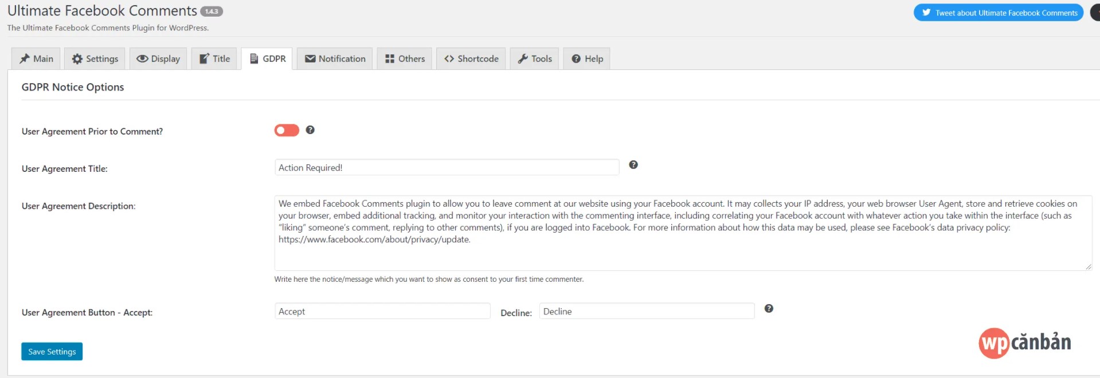Switch to the Settings tab
The height and width of the screenshot is (378, 1100).
95,59
